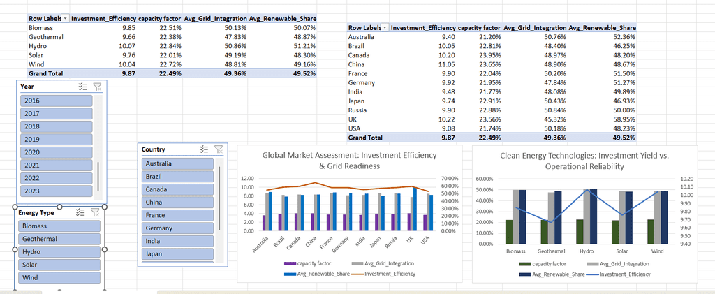Screen dimensions: 715x294
Task: Clear filter on Energy Type slicer
Action: (95, 212)
